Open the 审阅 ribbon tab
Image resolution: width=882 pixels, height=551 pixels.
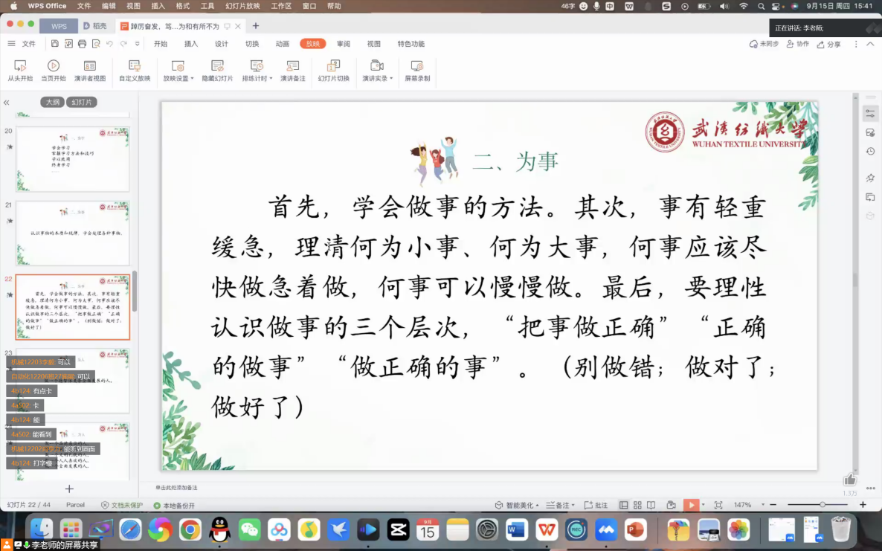(343, 44)
